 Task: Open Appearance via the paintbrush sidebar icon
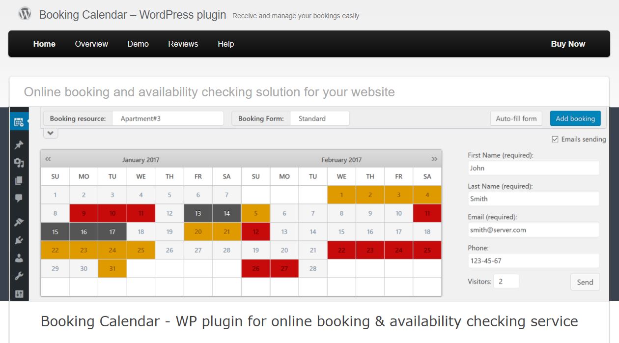coord(19,222)
